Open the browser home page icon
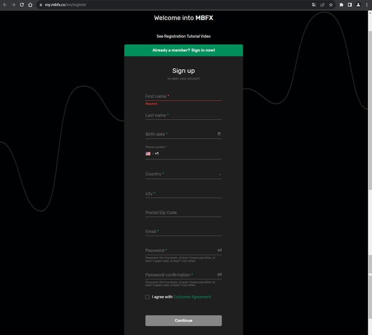The height and width of the screenshot is (335, 372). click(30, 5)
